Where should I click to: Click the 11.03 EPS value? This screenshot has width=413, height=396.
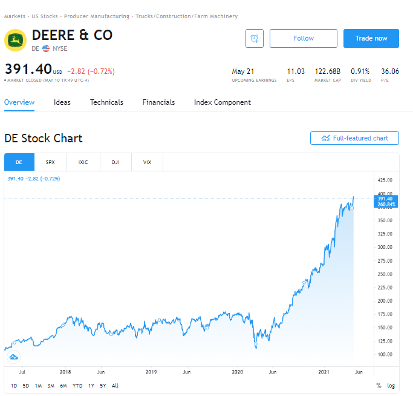click(x=296, y=71)
